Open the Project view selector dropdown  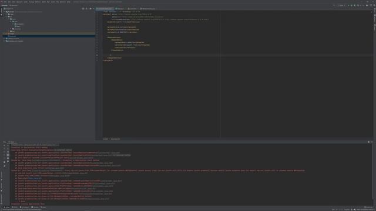point(8,9)
